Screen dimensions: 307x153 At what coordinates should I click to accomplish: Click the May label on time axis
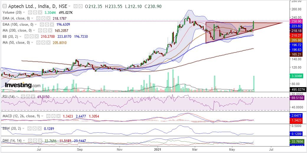click(232, 150)
